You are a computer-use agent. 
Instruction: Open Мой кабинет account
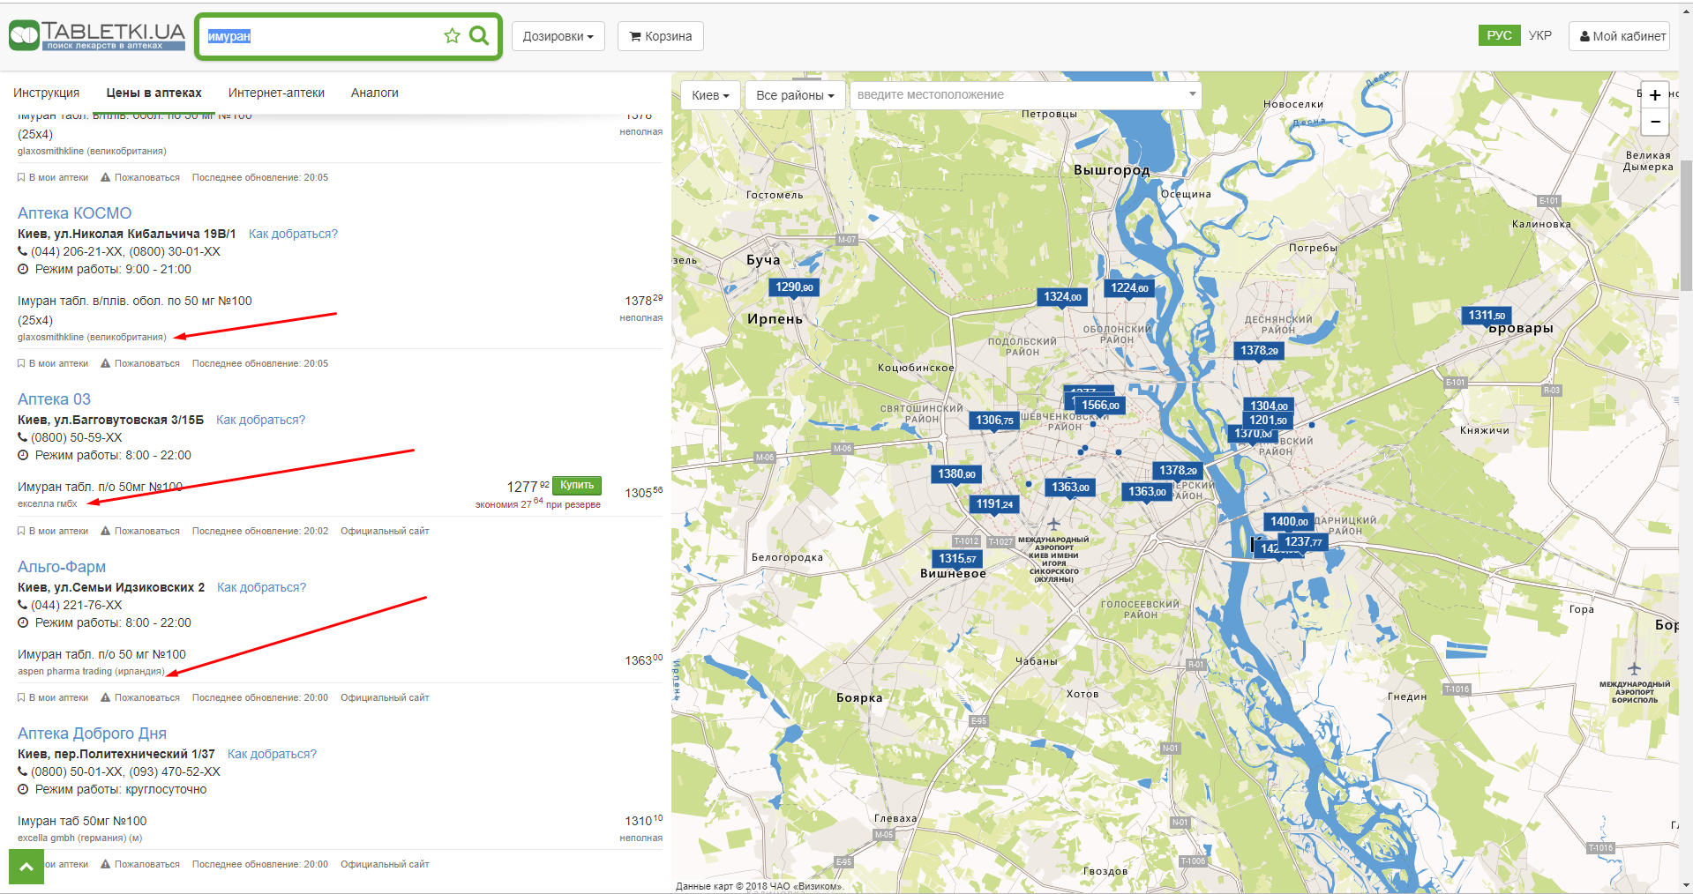(1622, 36)
